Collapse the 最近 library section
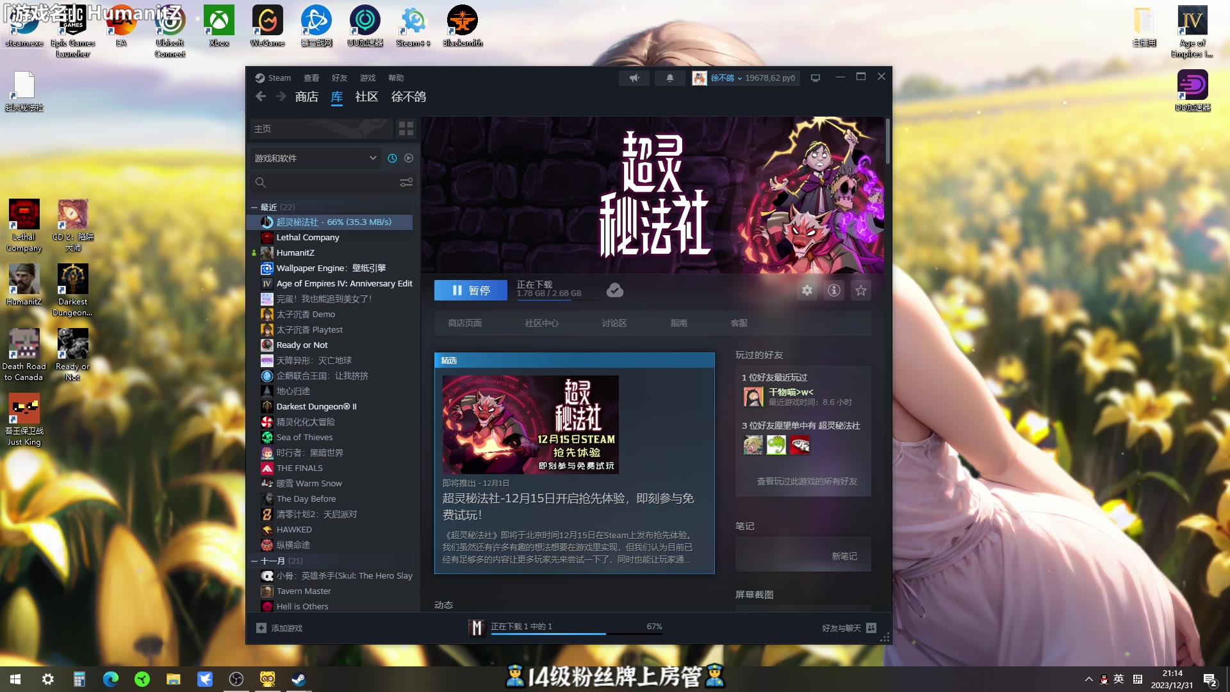 (254, 207)
